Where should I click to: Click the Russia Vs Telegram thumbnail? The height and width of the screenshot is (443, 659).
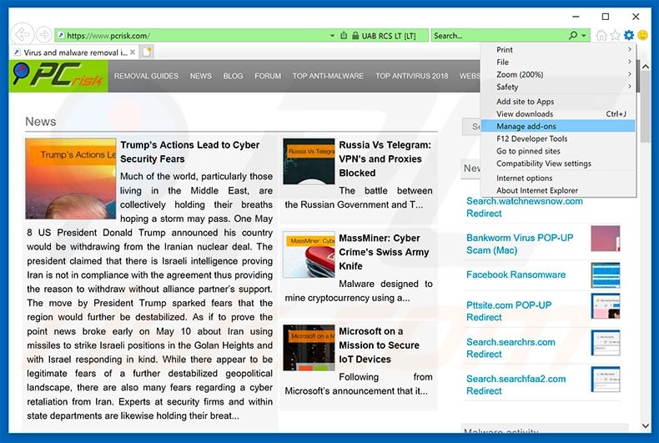tap(309, 161)
